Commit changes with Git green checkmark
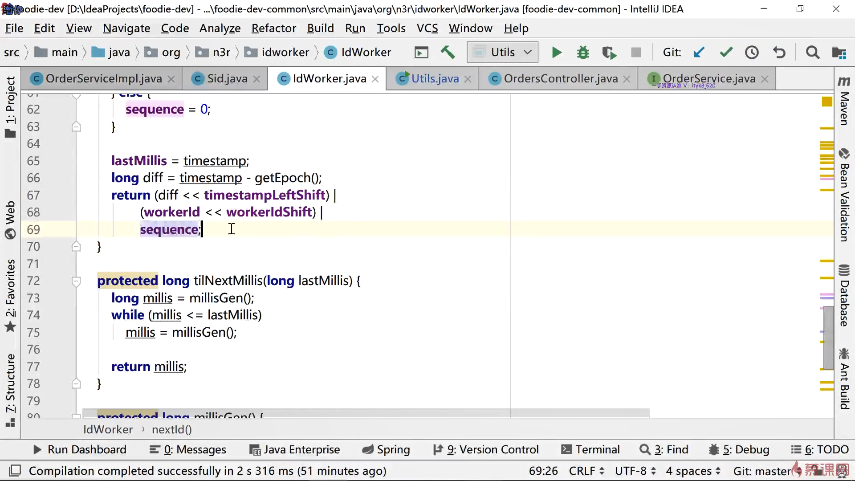 726,53
